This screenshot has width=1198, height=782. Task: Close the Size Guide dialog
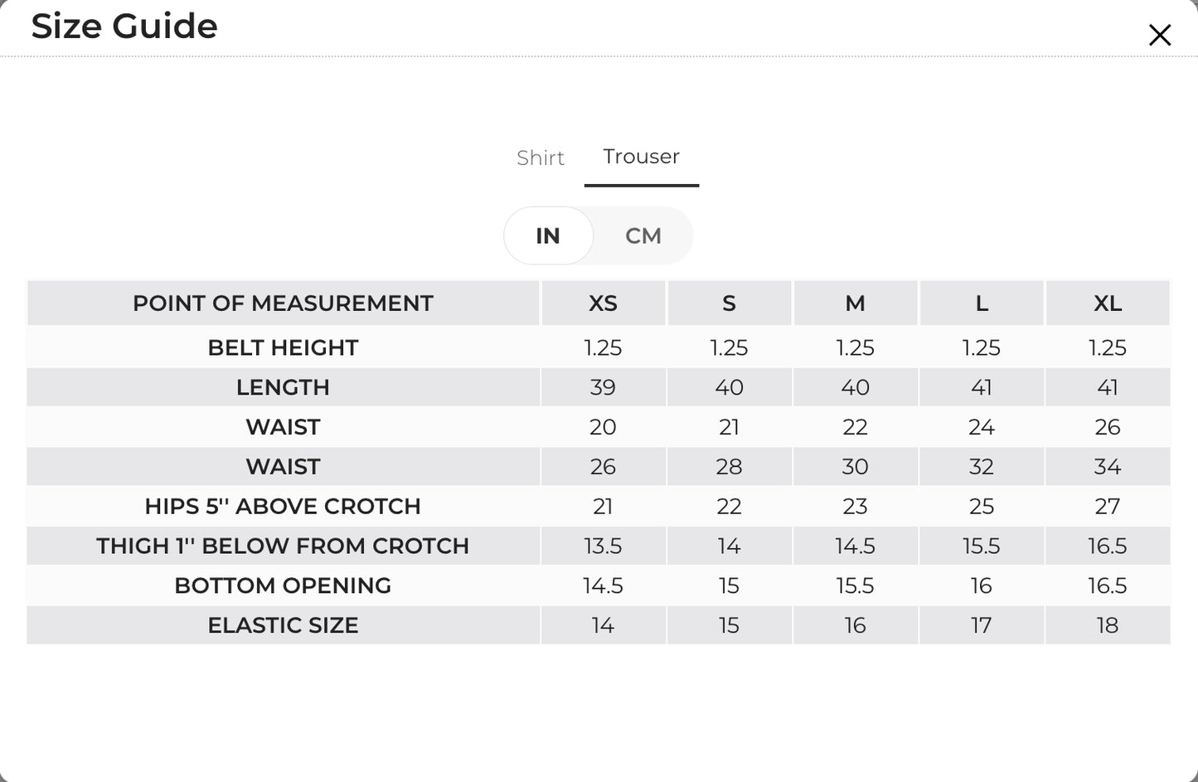coord(1159,35)
